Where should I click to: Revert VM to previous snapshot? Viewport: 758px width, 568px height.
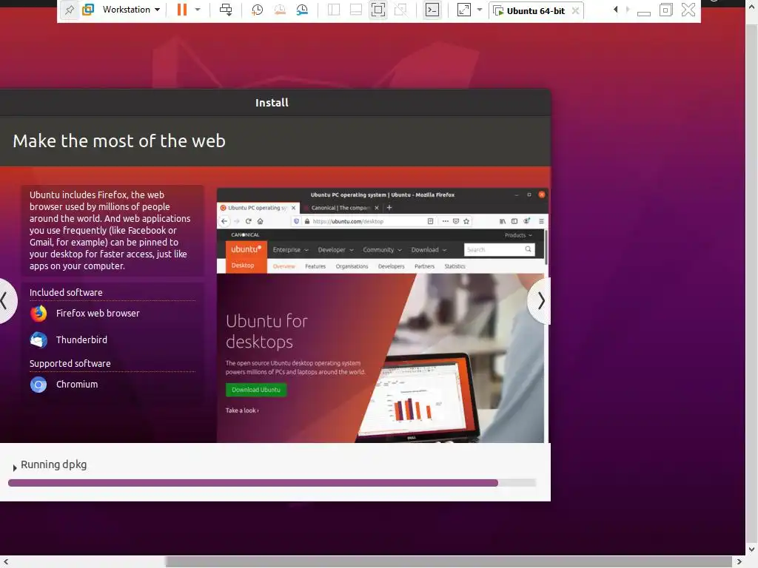click(279, 10)
